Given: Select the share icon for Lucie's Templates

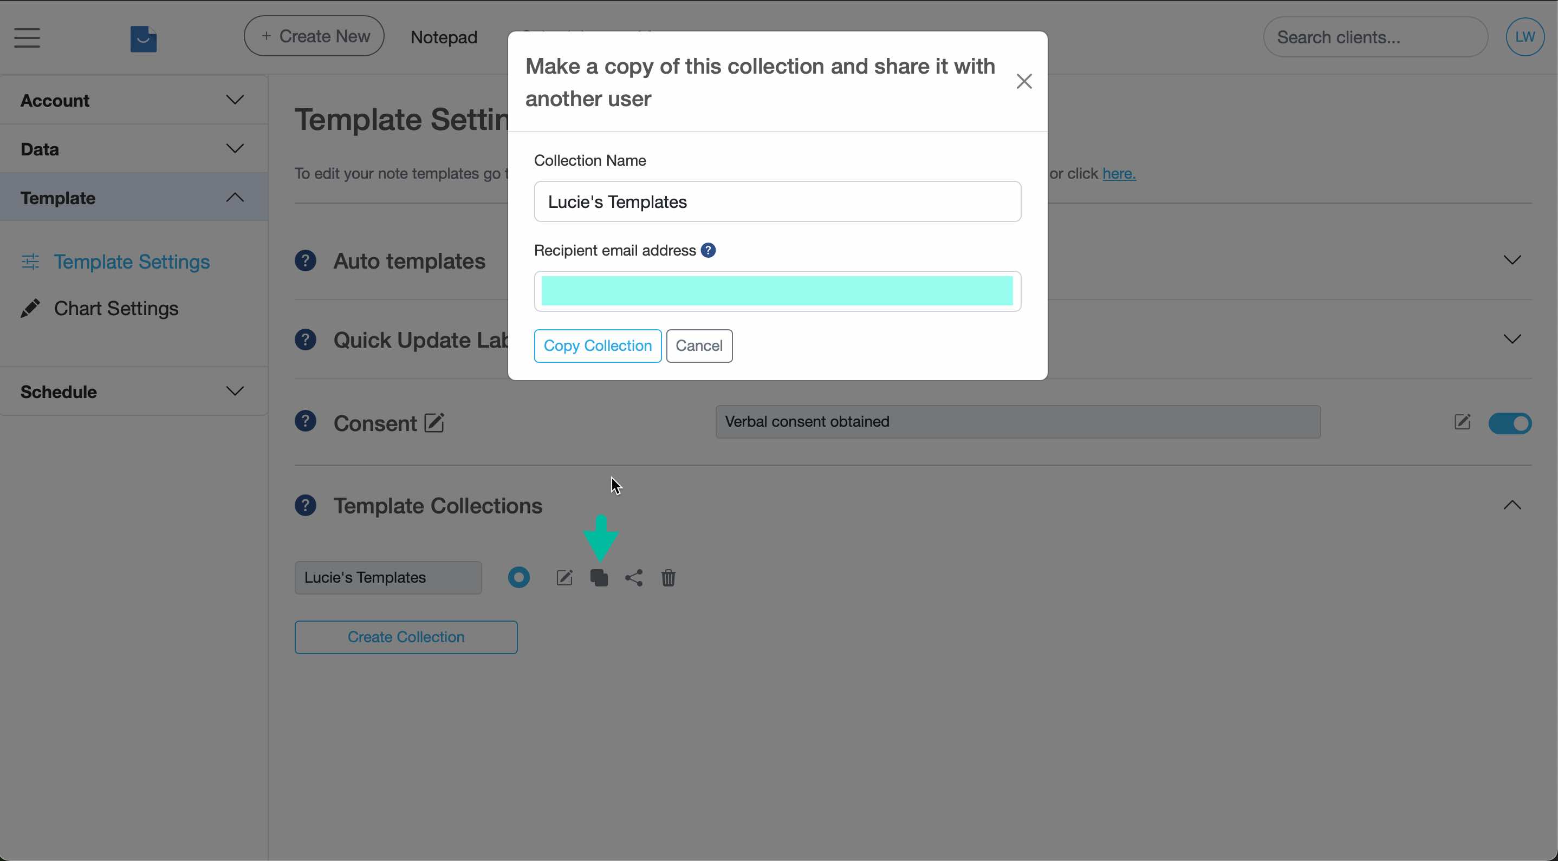Looking at the screenshot, I should (x=633, y=577).
